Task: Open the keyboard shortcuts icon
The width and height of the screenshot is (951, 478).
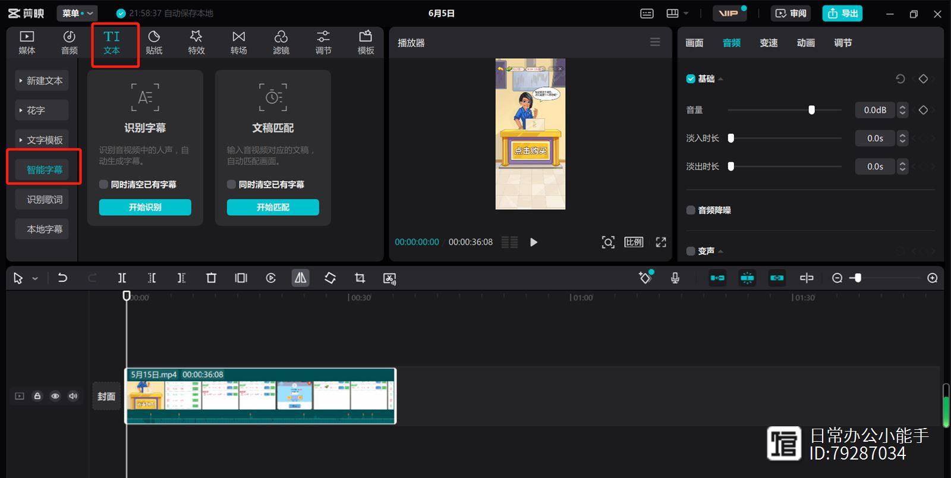Action: point(647,13)
